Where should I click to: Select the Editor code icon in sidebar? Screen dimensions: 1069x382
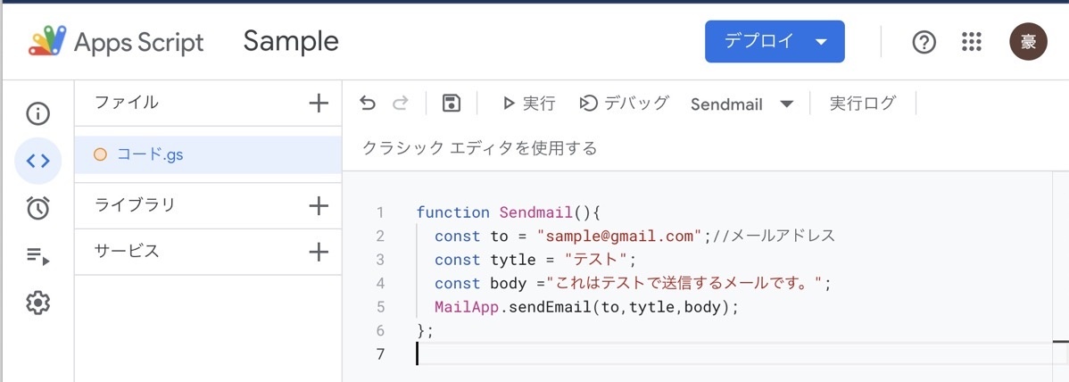pos(37,161)
